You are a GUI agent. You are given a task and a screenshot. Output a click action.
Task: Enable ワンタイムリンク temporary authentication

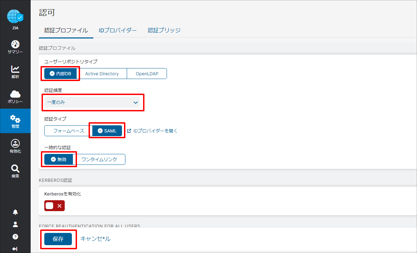point(101,159)
